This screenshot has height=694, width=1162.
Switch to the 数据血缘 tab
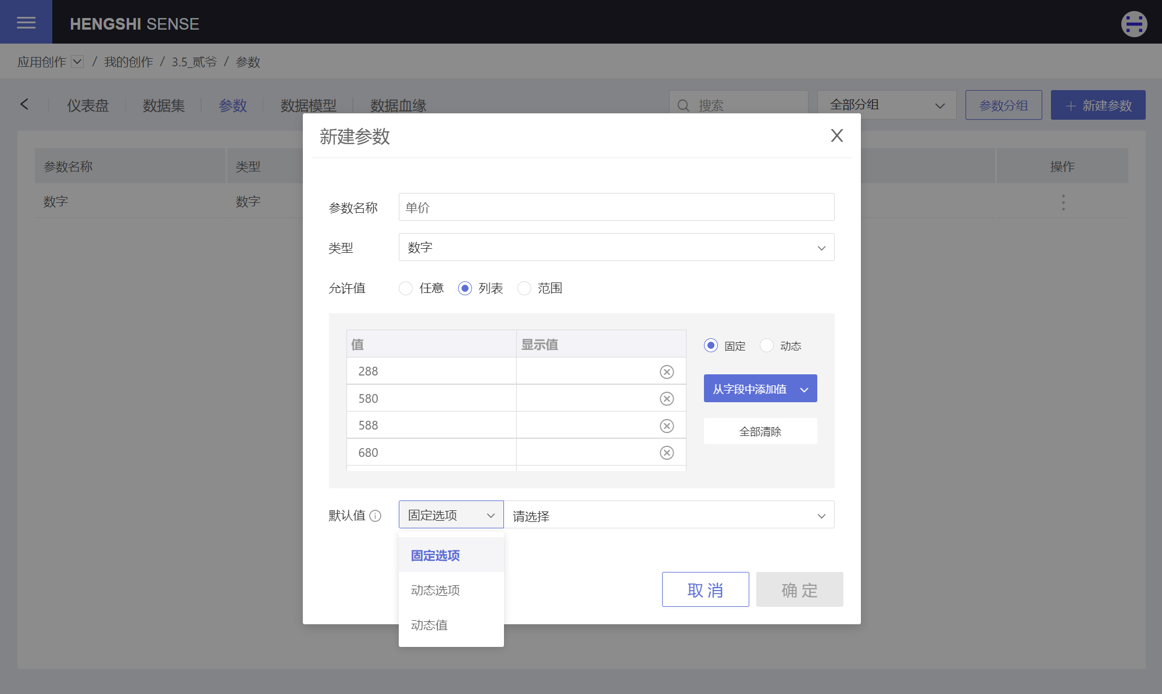click(x=398, y=105)
